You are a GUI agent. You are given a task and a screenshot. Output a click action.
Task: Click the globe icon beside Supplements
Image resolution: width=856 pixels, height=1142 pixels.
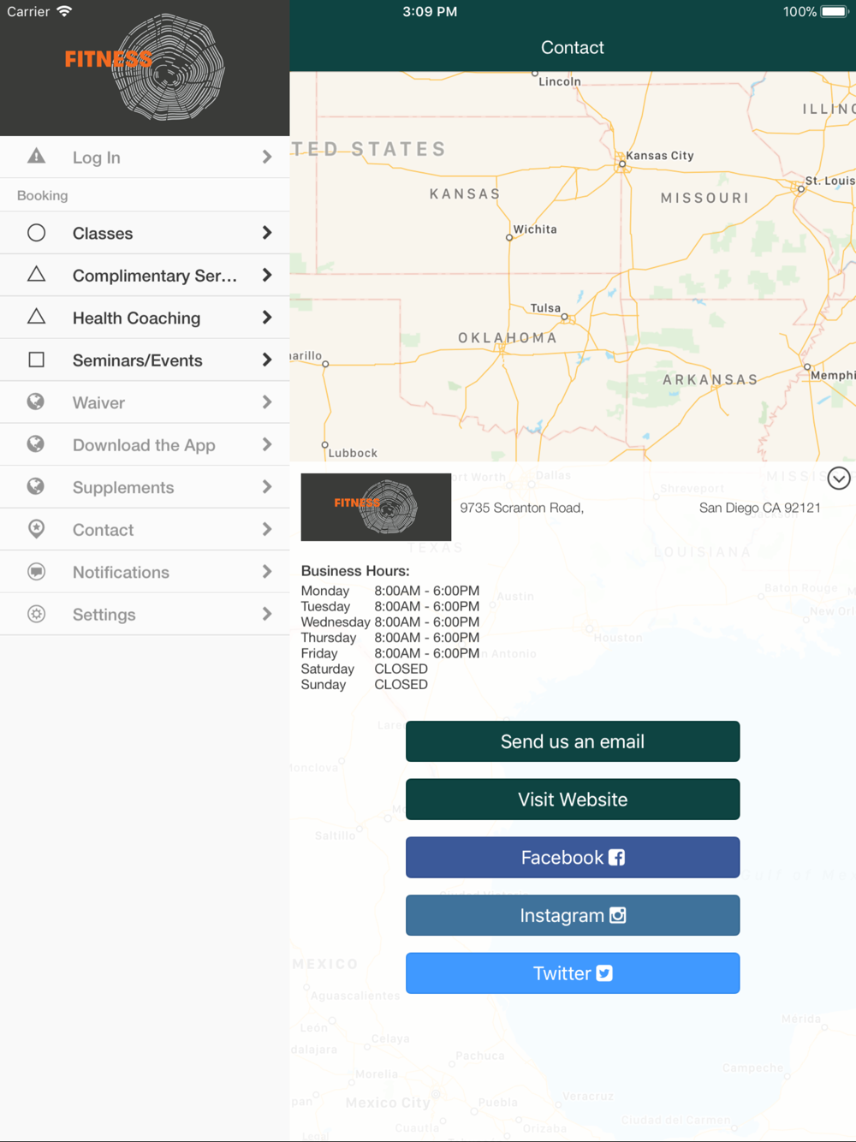36,486
